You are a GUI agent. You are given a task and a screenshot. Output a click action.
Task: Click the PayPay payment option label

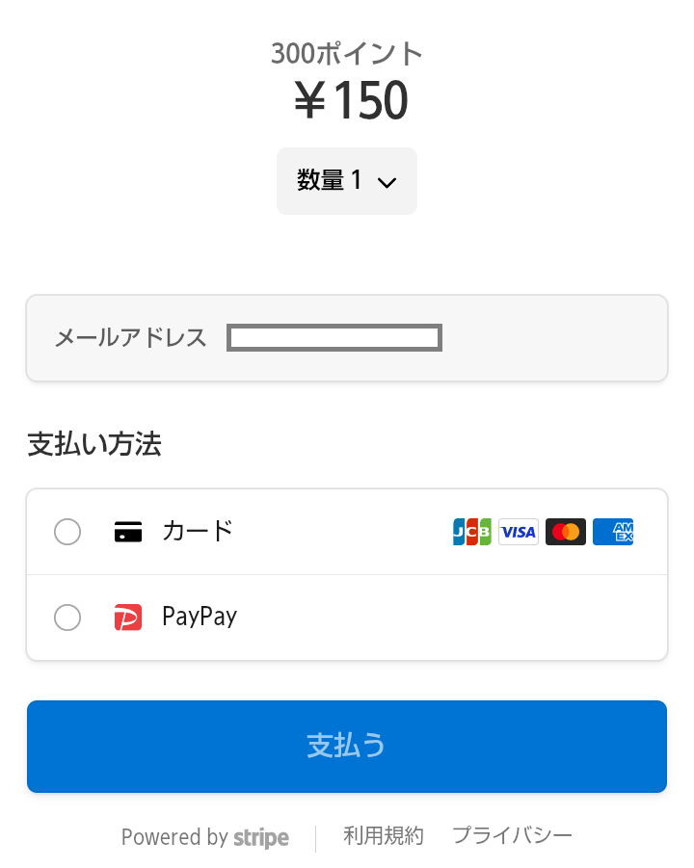tap(200, 617)
